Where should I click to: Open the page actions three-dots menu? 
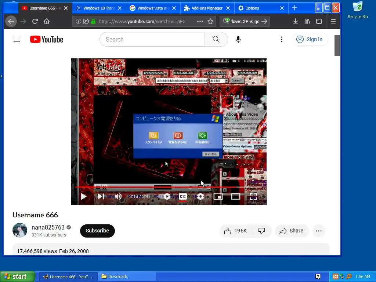pyautogui.click(x=200, y=21)
